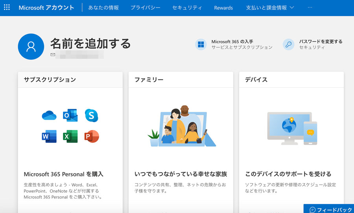Click the description starting 生産性を高めましょう
This screenshot has height=213, width=354.
pos(63,191)
